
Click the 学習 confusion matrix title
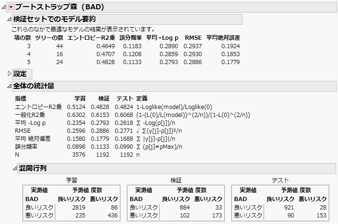[71, 180]
